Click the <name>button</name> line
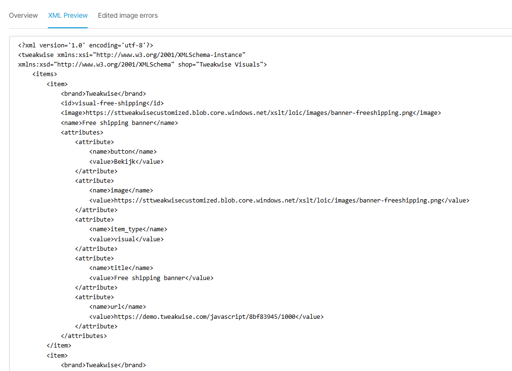The image size is (512, 371). (x=123, y=152)
